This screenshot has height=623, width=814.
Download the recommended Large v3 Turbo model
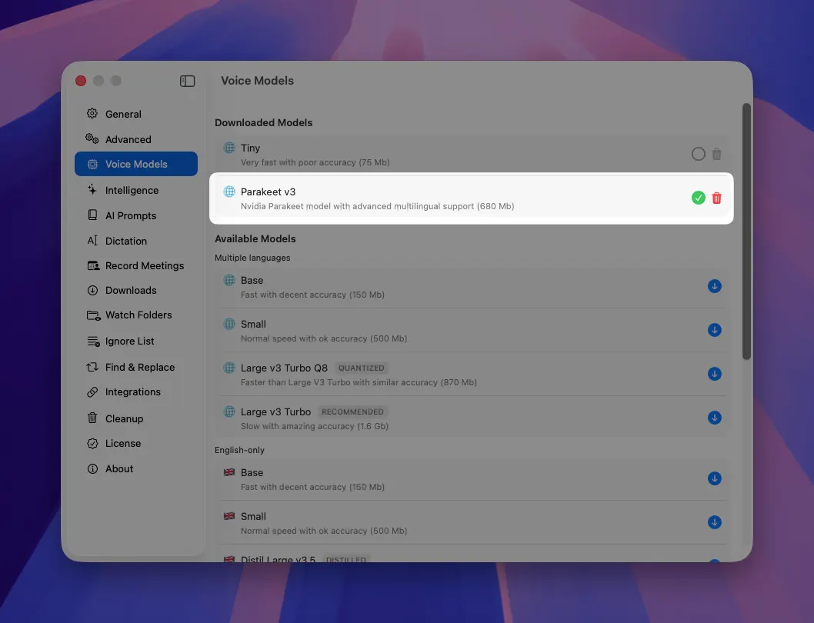pyautogui.click(x=714, y=418)
